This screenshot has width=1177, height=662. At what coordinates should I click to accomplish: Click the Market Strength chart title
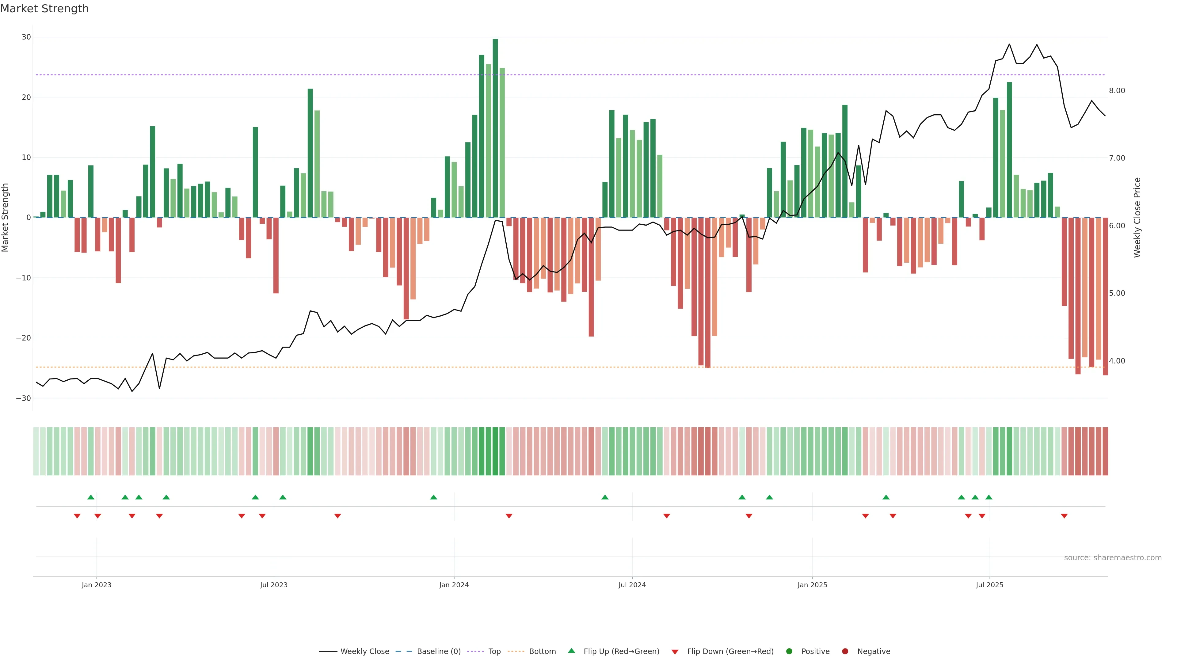tap(44, 9)
